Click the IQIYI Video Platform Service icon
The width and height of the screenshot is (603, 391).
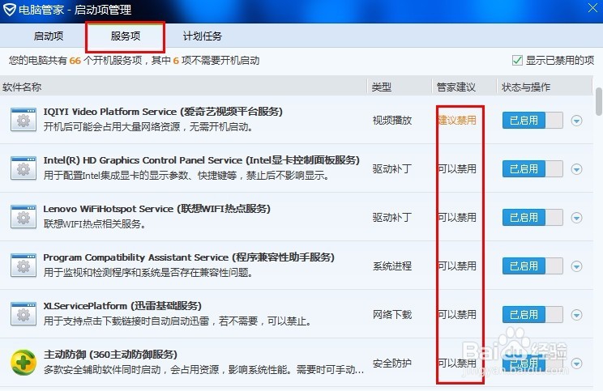tap(24, 120)
